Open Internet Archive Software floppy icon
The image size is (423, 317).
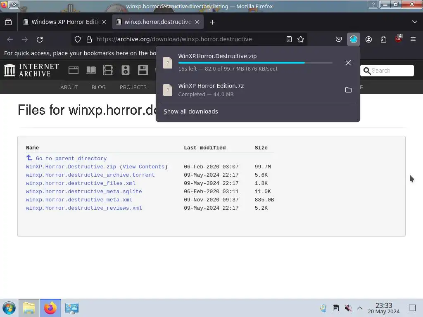pyautogui.click(x=143, y=70)
